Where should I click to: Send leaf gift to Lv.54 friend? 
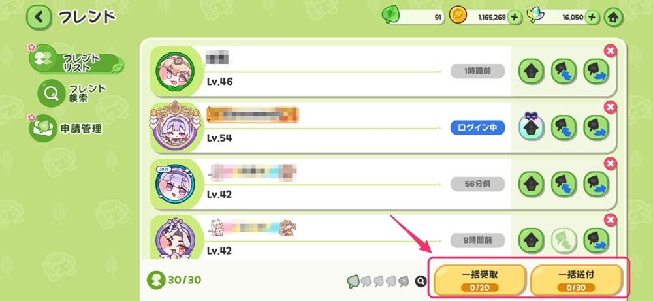coord(596,128)
